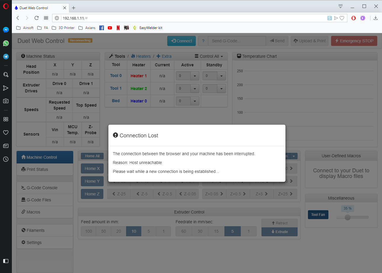Image resolution: width=382 pixels, height=273 pixels.
Task: Open the YouTube bookmark from the bookmarks bar
Action: [x=110, y=28]
